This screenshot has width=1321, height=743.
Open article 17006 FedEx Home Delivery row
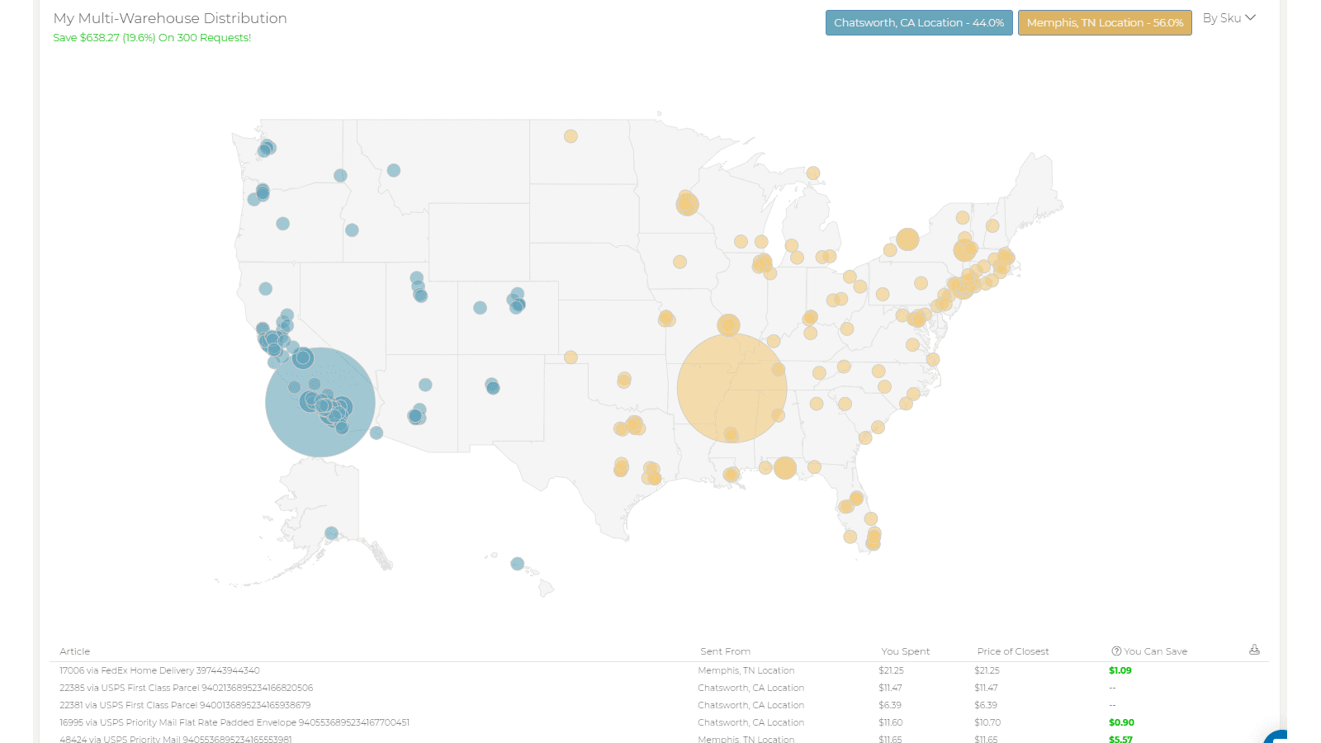tap(159, 670)
